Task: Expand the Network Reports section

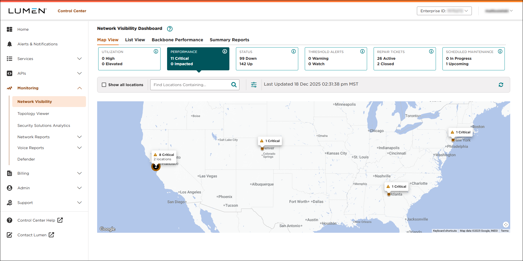Action: [x=79, y=137]
